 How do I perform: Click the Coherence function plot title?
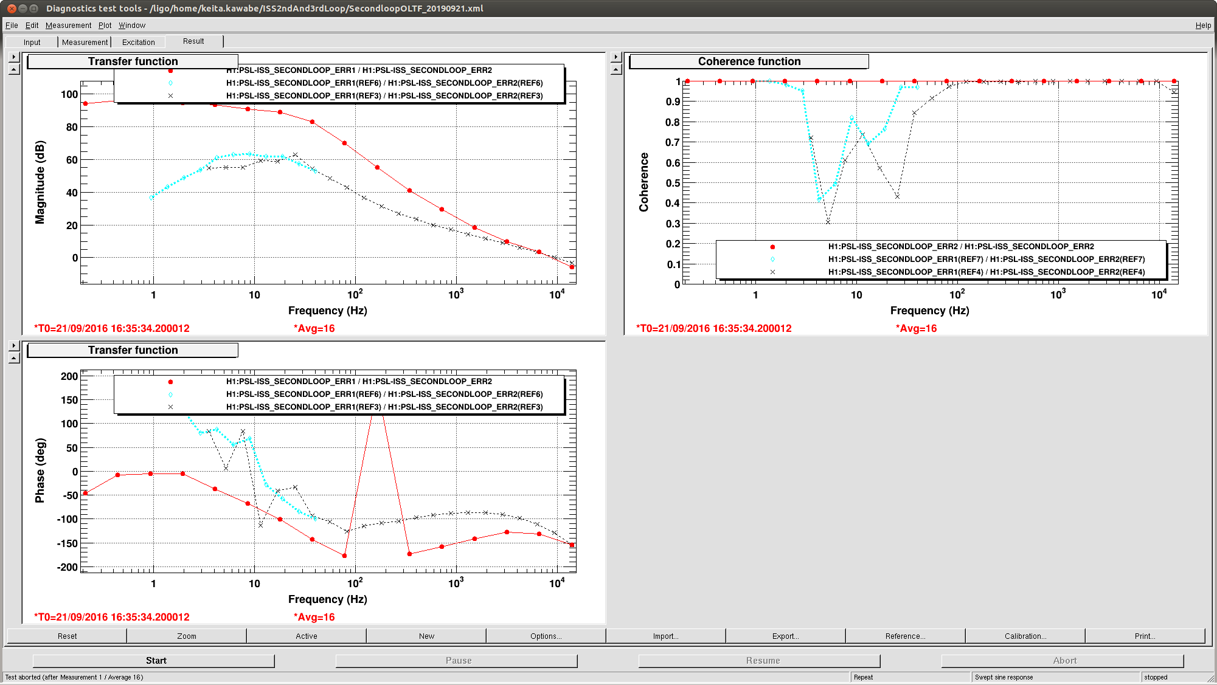(x=749, y=61)
